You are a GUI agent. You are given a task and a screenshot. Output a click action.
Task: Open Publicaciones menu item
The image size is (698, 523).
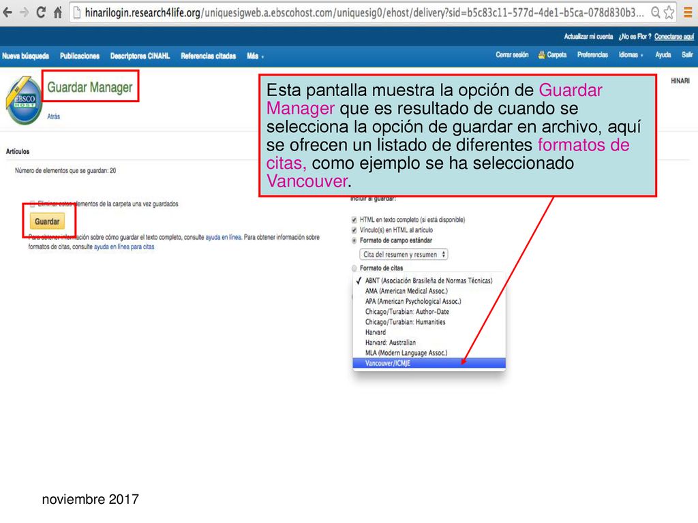(x=80, y=56)
